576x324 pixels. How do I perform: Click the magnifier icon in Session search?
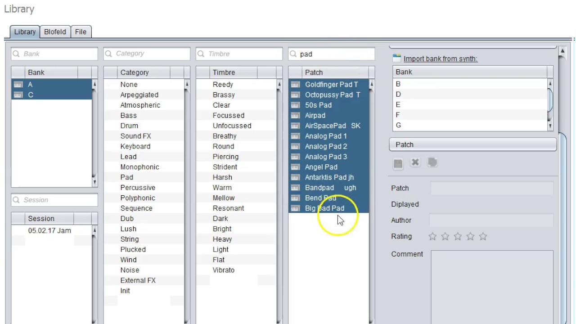(16, 200)
